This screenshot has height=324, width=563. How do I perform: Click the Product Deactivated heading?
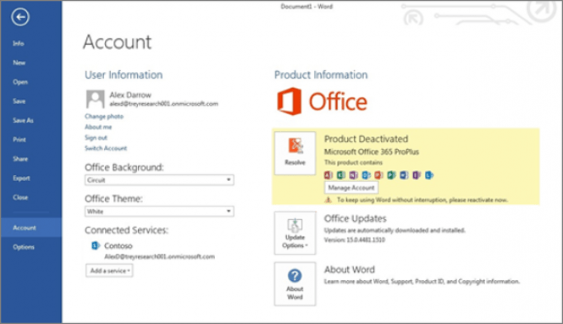367,139
